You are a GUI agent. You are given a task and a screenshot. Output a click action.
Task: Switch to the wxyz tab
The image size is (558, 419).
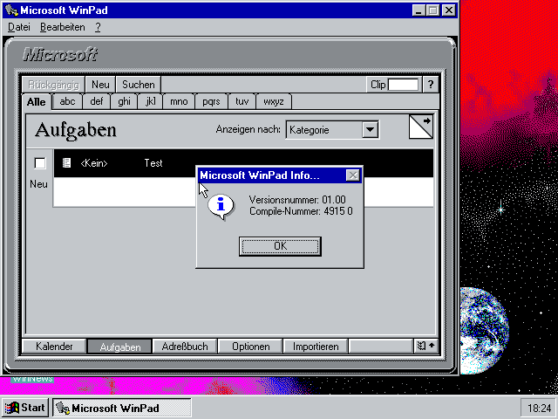point(273,101)
